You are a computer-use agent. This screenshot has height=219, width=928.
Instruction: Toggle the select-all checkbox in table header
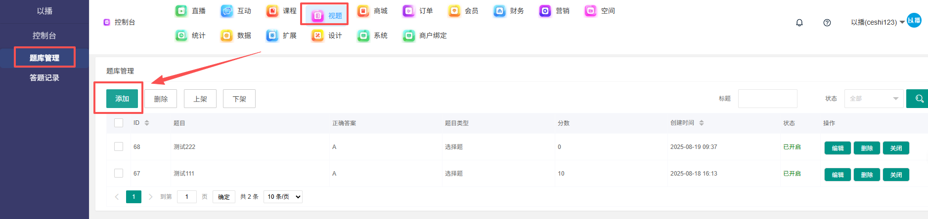pos(119,123)
